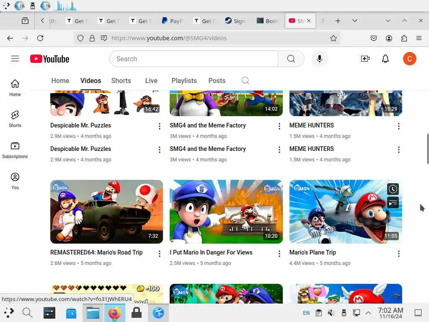This screenshot has width=429, height=322.
Task: Open Firefox extensions puzzle icon
Action: coord(404,38)
